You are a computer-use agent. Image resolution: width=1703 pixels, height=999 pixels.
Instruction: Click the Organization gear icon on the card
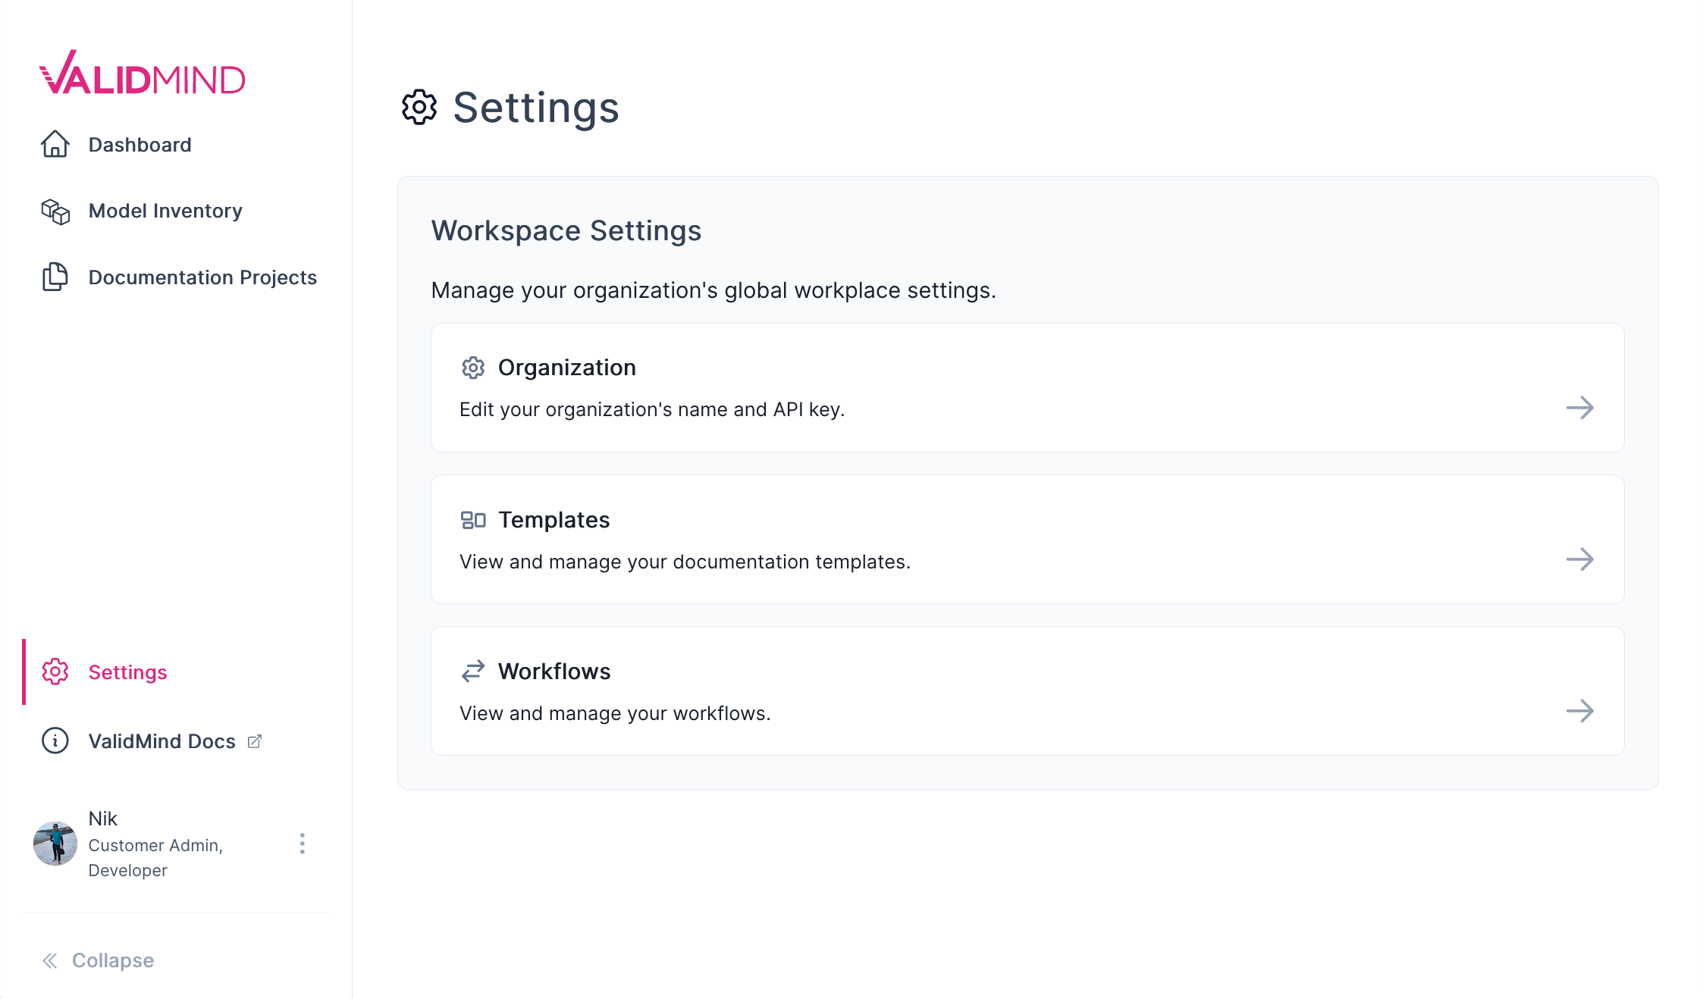click(x=472, y=368)
